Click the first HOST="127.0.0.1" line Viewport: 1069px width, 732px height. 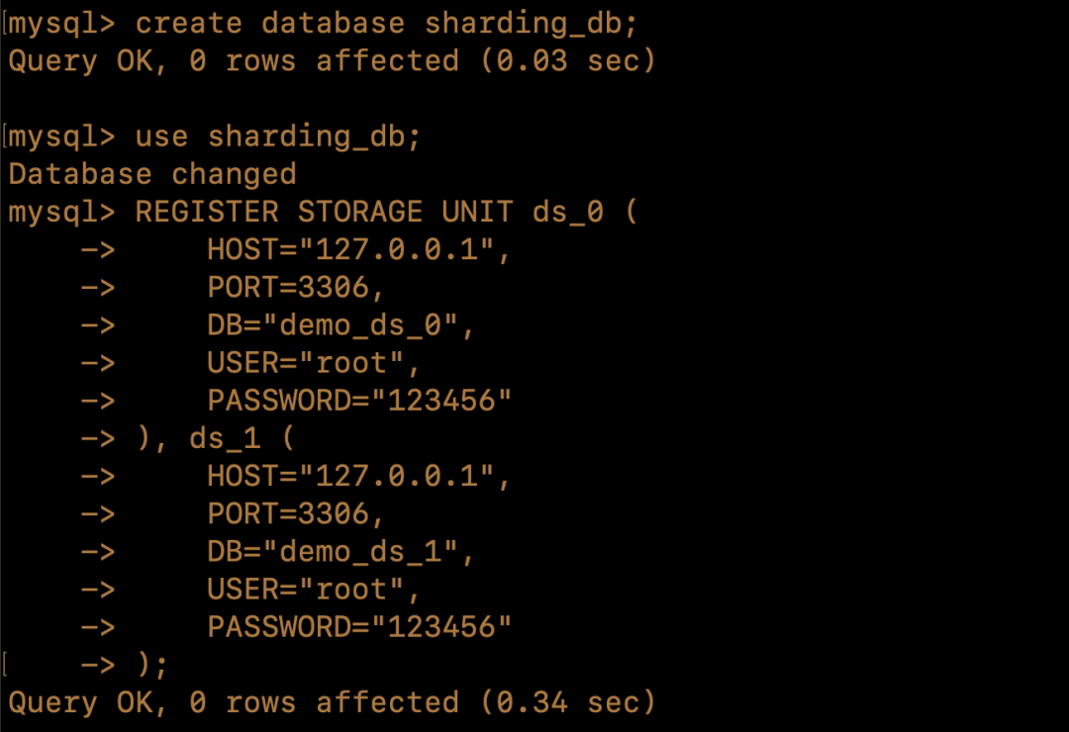pos(358,250)
